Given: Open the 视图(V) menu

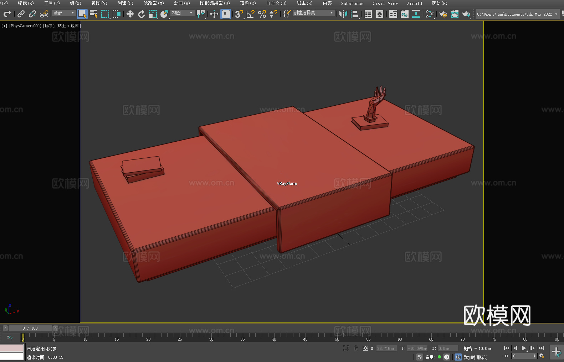Looking at the screenshot, I should coord(99,3).
